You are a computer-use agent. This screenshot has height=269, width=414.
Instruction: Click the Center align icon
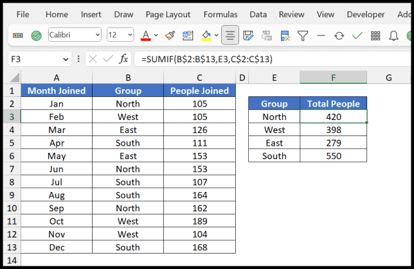point(230,36)
